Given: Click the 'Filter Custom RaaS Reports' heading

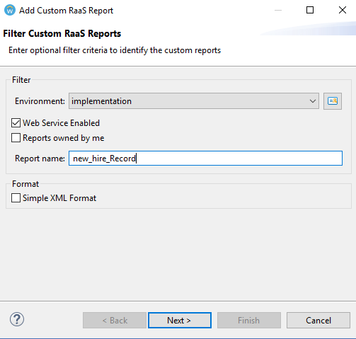Looking at the screenshot, I should click(x=62, y=33).
